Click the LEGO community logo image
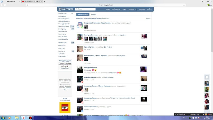This screenshot has height=120, width=213. [65, 108]
